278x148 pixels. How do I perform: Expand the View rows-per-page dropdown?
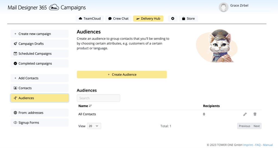[94, 126]
